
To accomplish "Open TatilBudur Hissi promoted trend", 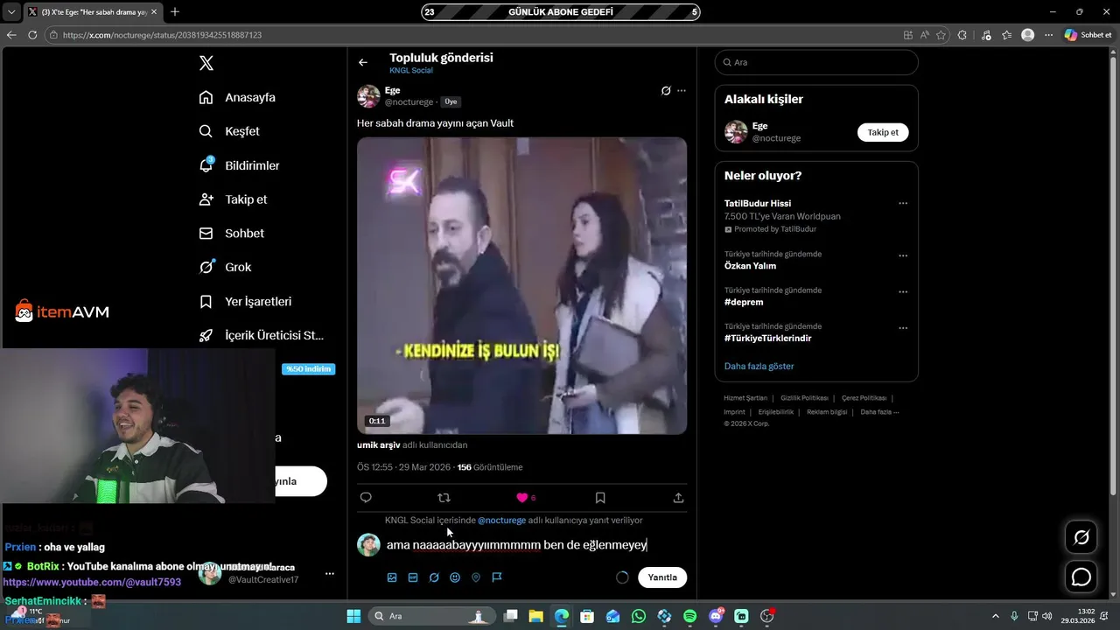I will [758, 204].
